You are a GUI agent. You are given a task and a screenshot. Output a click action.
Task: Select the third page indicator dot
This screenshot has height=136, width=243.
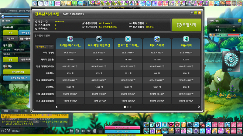click(131, 107)
